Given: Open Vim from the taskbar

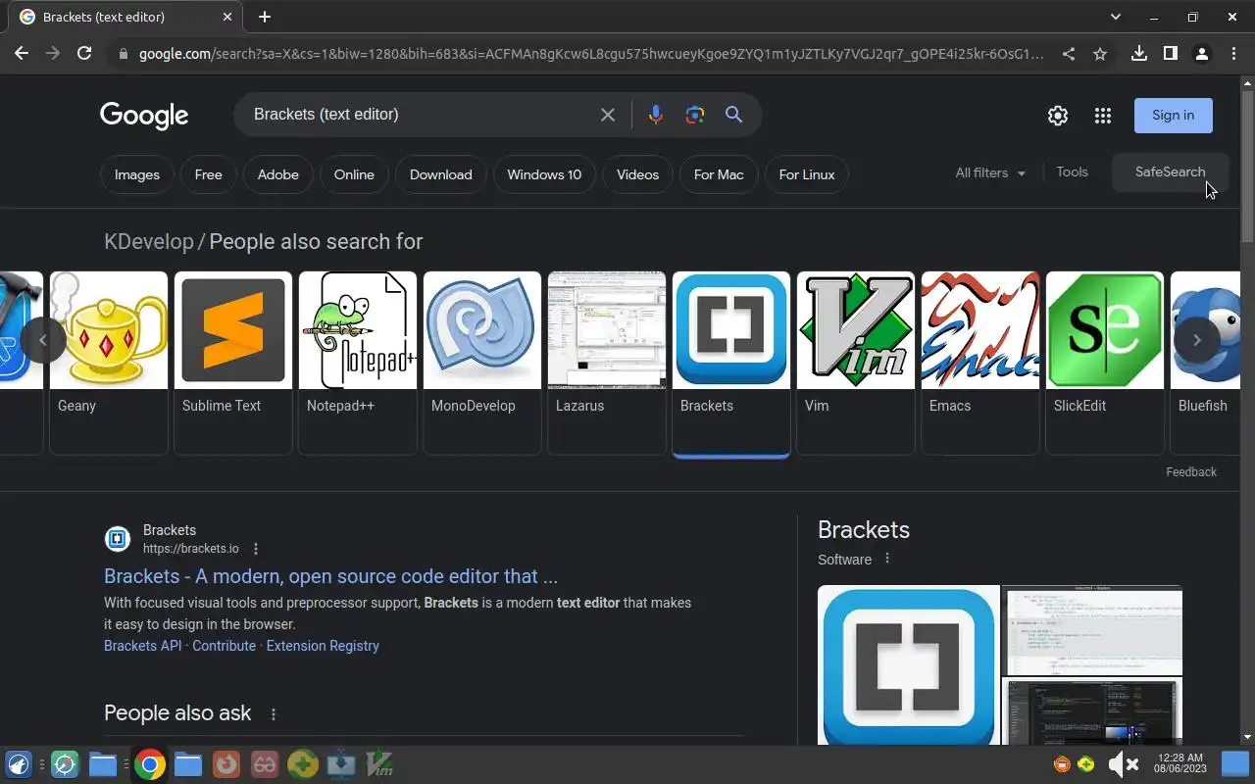Looking at the screenshot, I should point(379,764).
